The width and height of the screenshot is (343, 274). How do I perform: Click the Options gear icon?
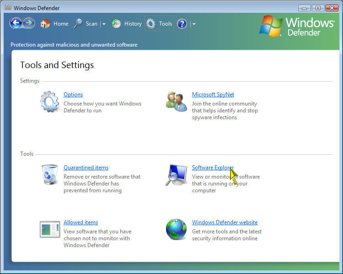[x=50, y=102]
